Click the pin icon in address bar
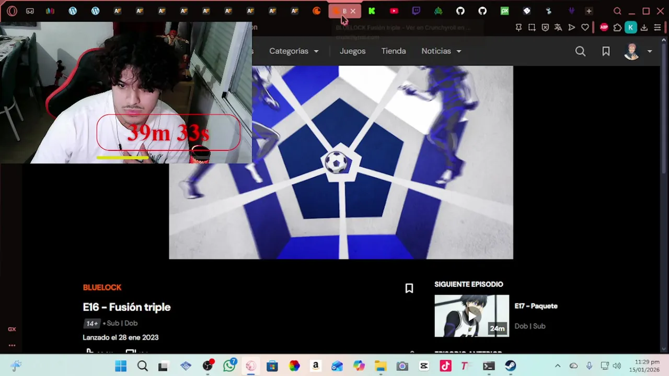 [518, 28]
